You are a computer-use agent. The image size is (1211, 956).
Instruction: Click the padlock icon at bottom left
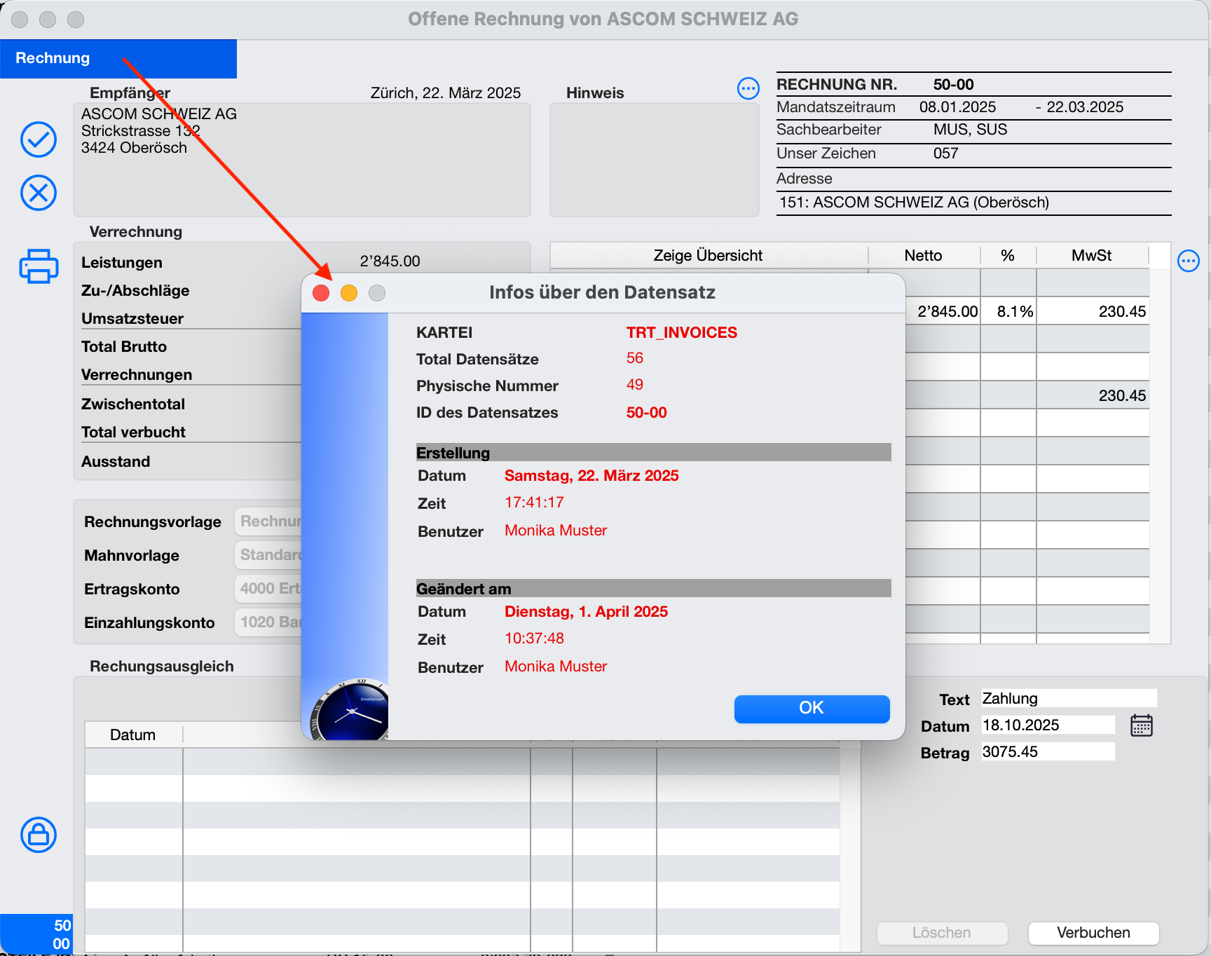coord(39,835)
